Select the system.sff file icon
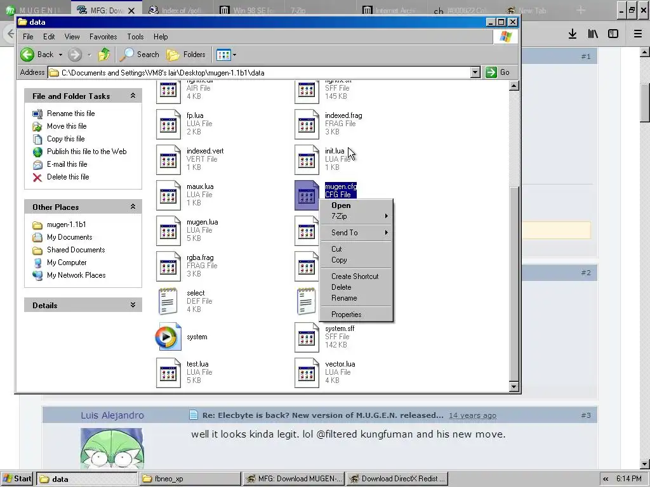The image size is (650, 487). click(307, 337)
